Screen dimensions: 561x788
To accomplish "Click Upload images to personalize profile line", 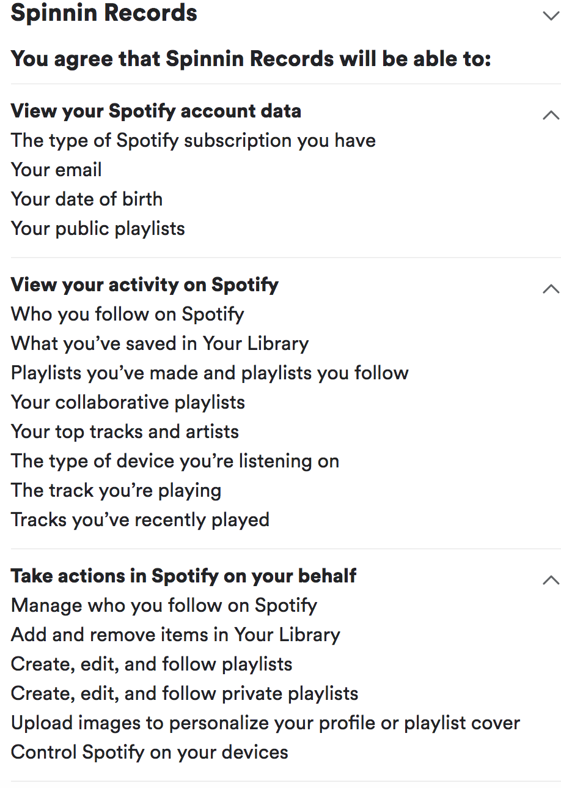I will [265, 723].
